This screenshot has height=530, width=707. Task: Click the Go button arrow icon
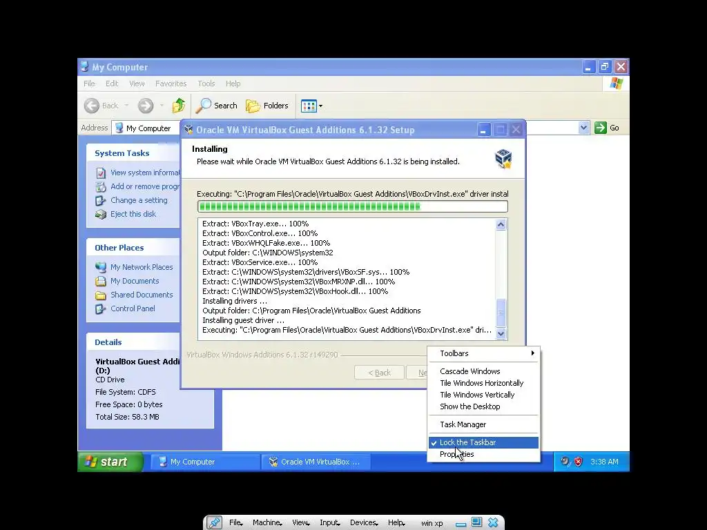(x=601, y=128)
